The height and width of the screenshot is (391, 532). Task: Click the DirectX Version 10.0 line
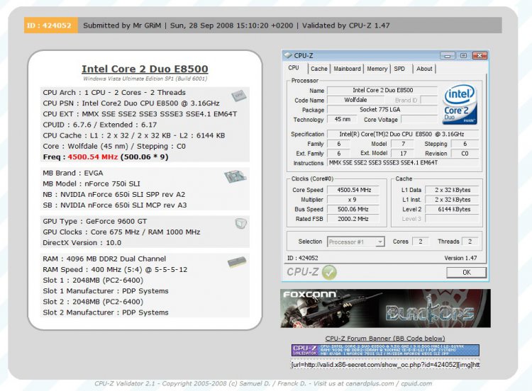[x=82, y=243]
